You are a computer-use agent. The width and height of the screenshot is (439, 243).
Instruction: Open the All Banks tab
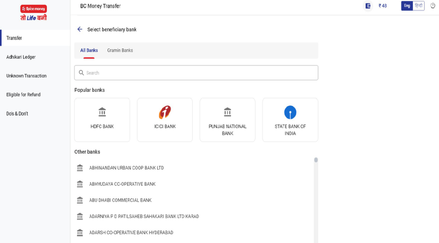tap(89, 50)
